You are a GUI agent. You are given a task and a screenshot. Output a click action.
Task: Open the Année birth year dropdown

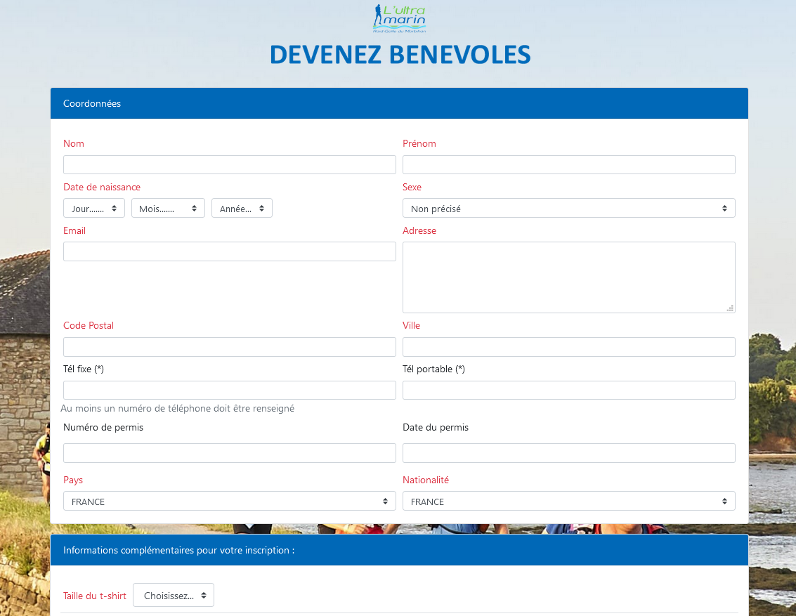(242, 208)
